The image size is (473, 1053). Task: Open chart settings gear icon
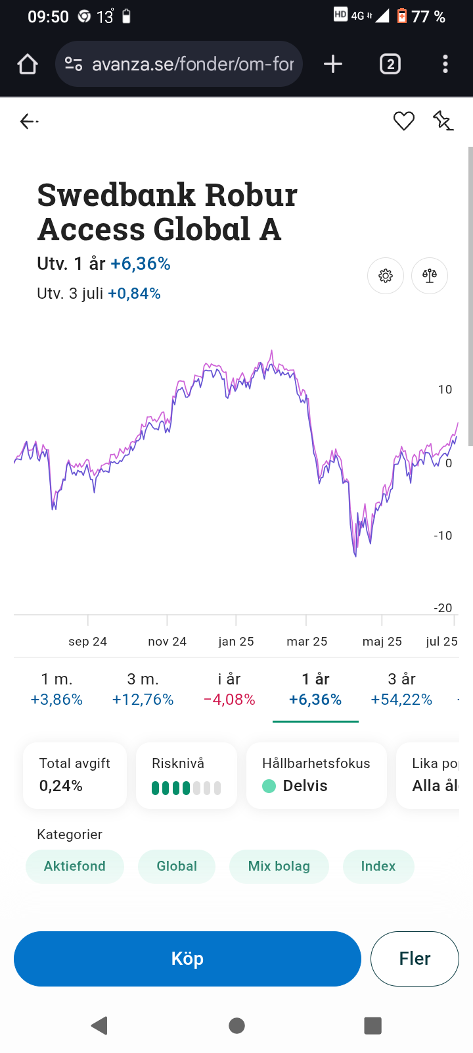(x=386, y=276)
